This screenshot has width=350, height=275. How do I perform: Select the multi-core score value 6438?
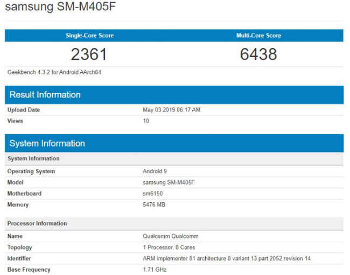tap(258, 54)
